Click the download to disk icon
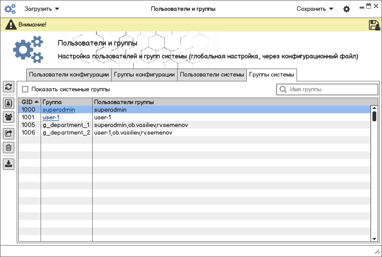 9,164
